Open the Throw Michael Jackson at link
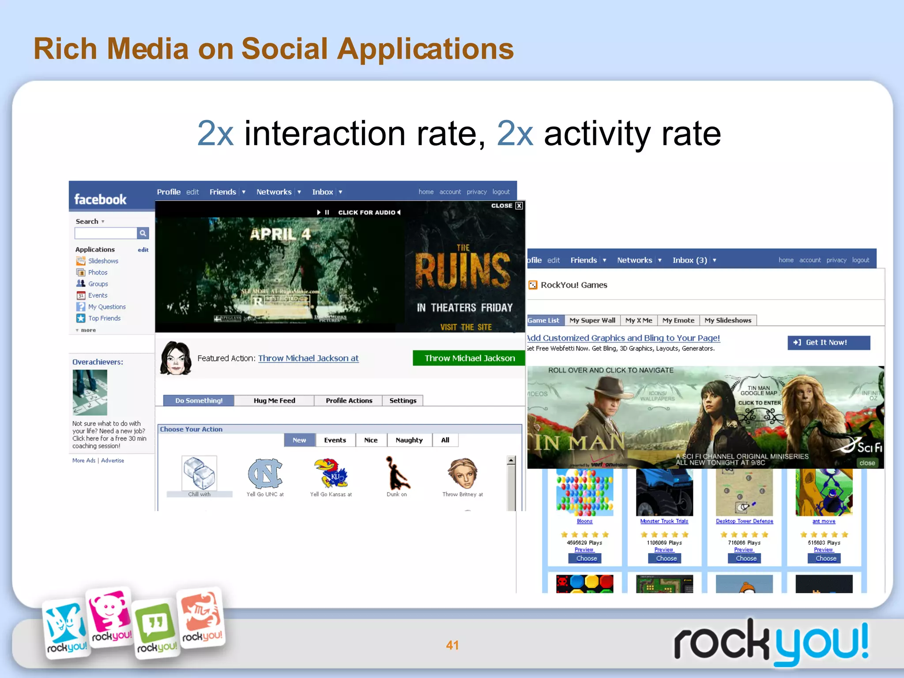The width and height of the screenshot is (904, 678). point(308,358)
